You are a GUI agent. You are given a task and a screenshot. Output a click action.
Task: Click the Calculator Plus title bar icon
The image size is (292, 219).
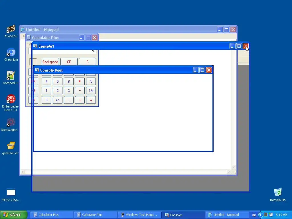[29, 38]
